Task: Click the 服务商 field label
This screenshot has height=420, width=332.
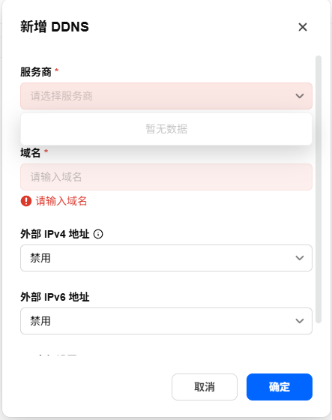Action: (36, 72)
